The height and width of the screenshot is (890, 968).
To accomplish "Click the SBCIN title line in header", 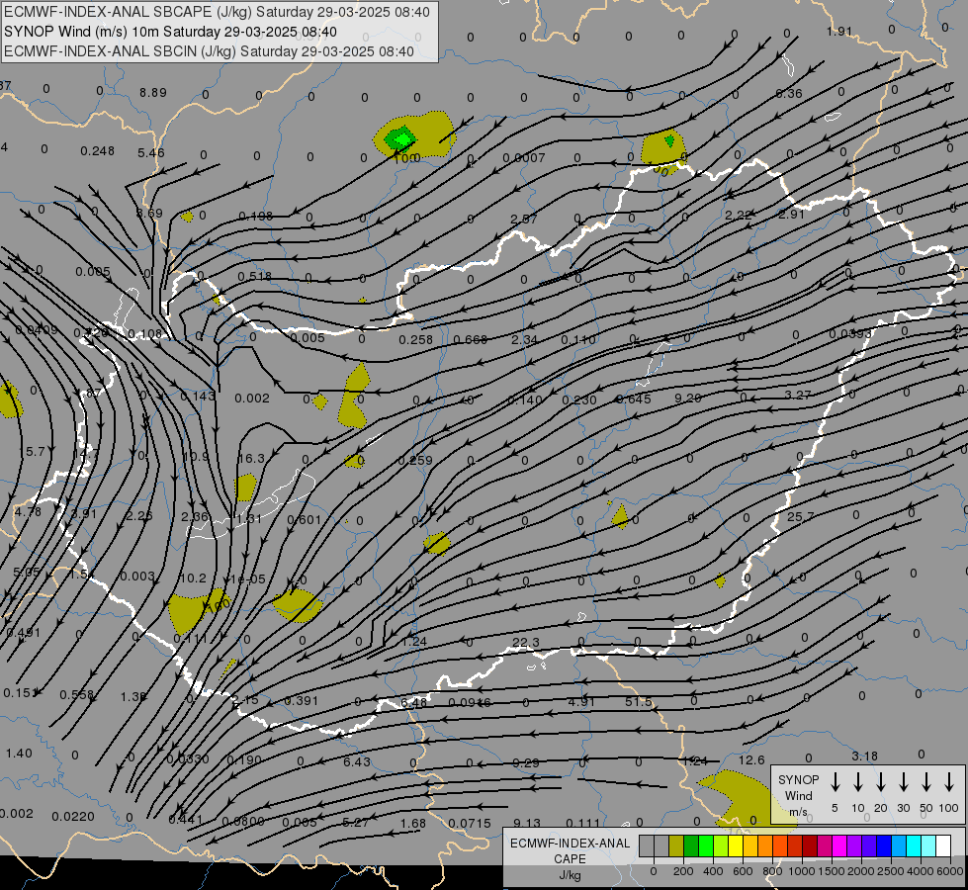I will (209, 51).
